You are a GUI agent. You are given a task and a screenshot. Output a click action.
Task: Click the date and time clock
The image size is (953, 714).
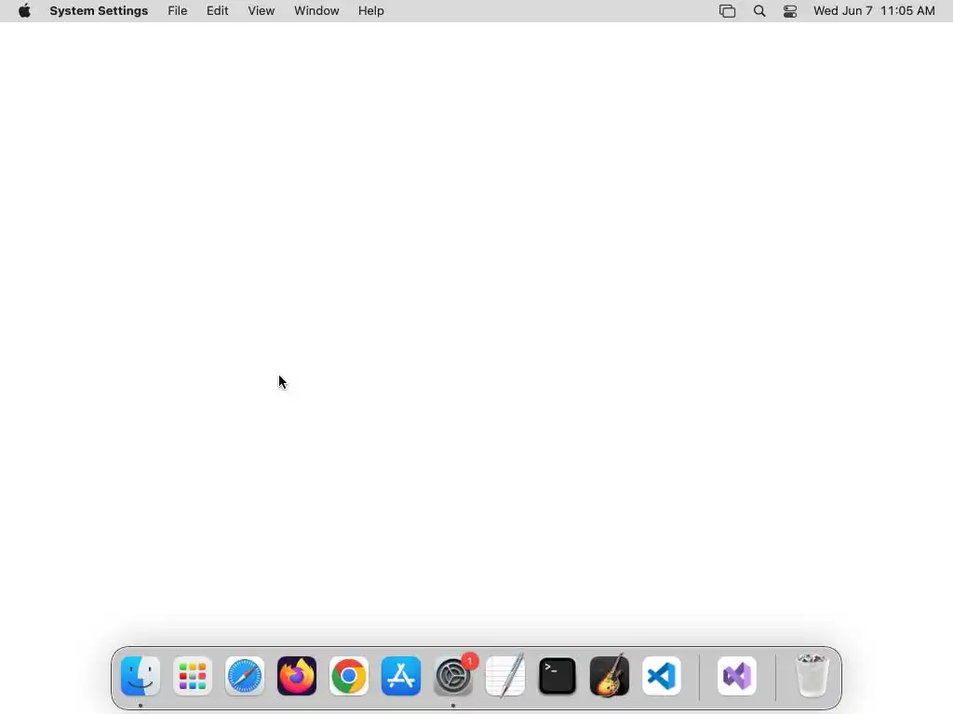click(874, 11)
